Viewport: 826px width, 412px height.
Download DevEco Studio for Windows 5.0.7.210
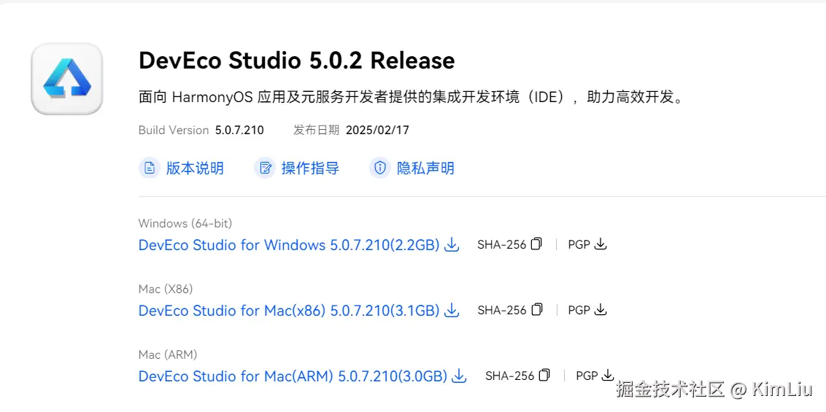coord(288,245)
